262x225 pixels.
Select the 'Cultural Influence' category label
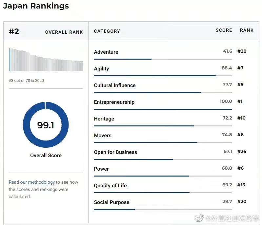(115, 85)
